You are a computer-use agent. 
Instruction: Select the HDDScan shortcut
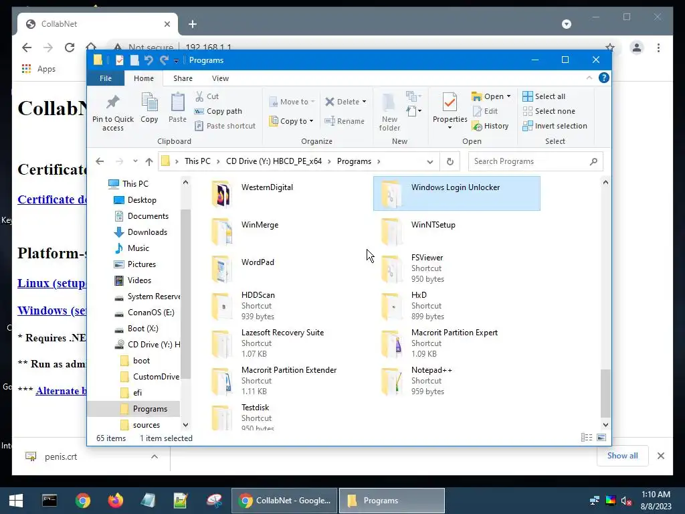point(288,306)
